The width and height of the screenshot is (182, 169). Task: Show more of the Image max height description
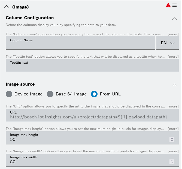point(173,129)
